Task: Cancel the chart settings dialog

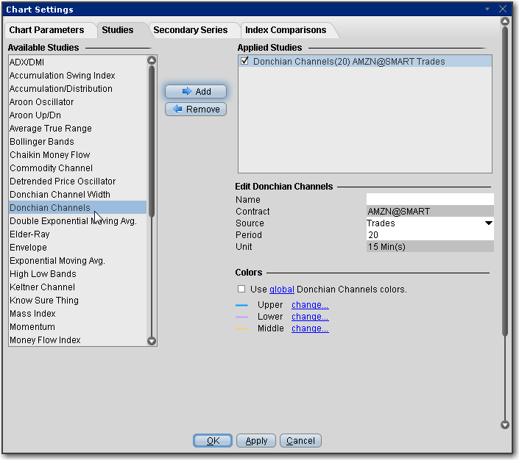Action: pos(300,441)
